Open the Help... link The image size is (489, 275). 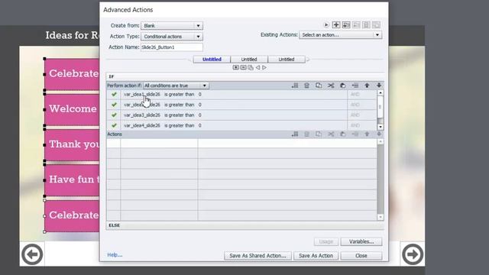point(115,255)
